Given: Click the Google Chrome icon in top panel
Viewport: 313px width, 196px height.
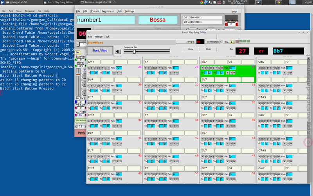Looking at the screenshot, I should [201, 2].
